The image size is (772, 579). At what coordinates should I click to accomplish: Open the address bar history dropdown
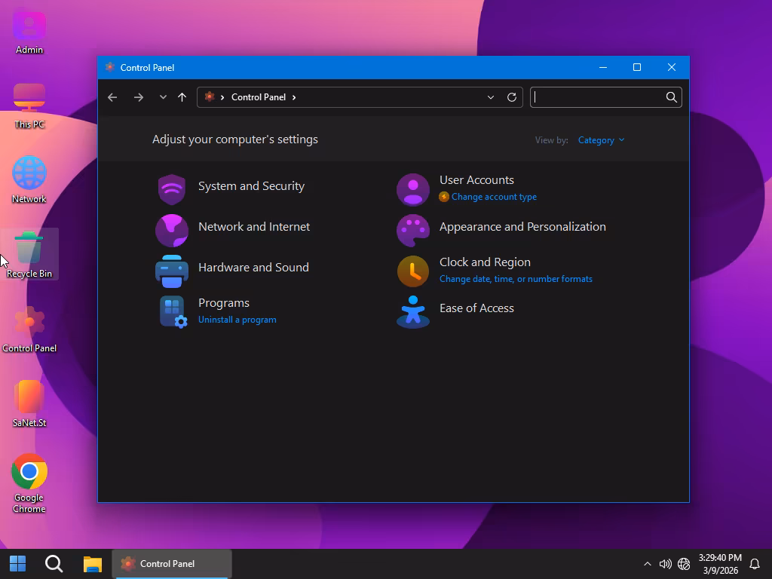click(491, 97)
